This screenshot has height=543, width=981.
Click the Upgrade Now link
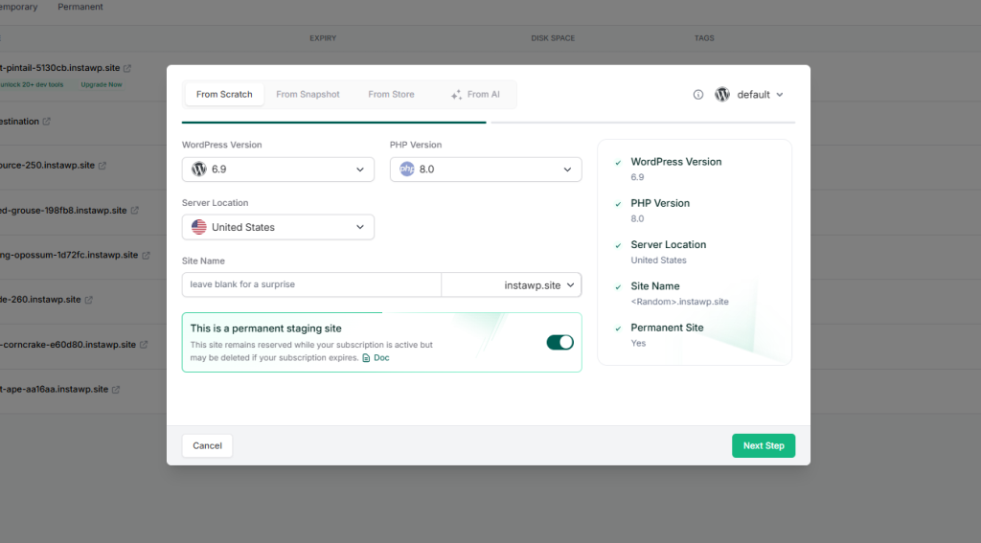102,84
